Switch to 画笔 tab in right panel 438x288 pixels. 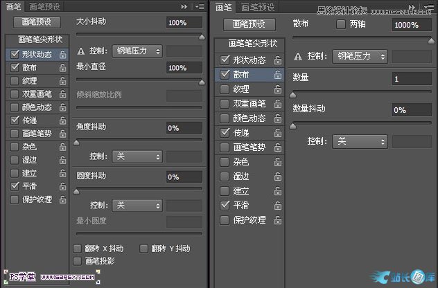(224, 7)
